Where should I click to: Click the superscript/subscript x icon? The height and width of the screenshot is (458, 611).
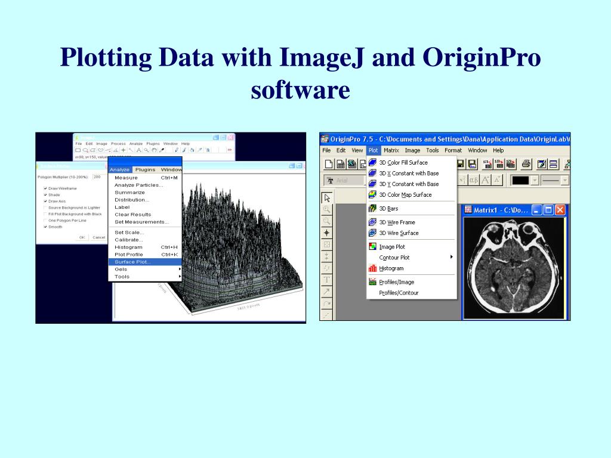pyautogui.click(x=462, y=180)
